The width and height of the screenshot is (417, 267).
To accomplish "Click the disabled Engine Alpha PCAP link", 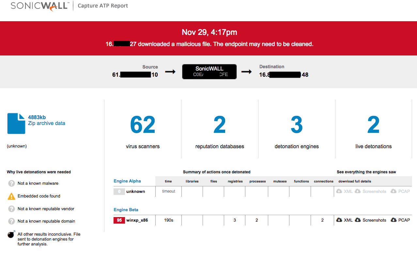I will tap(404, 192).
